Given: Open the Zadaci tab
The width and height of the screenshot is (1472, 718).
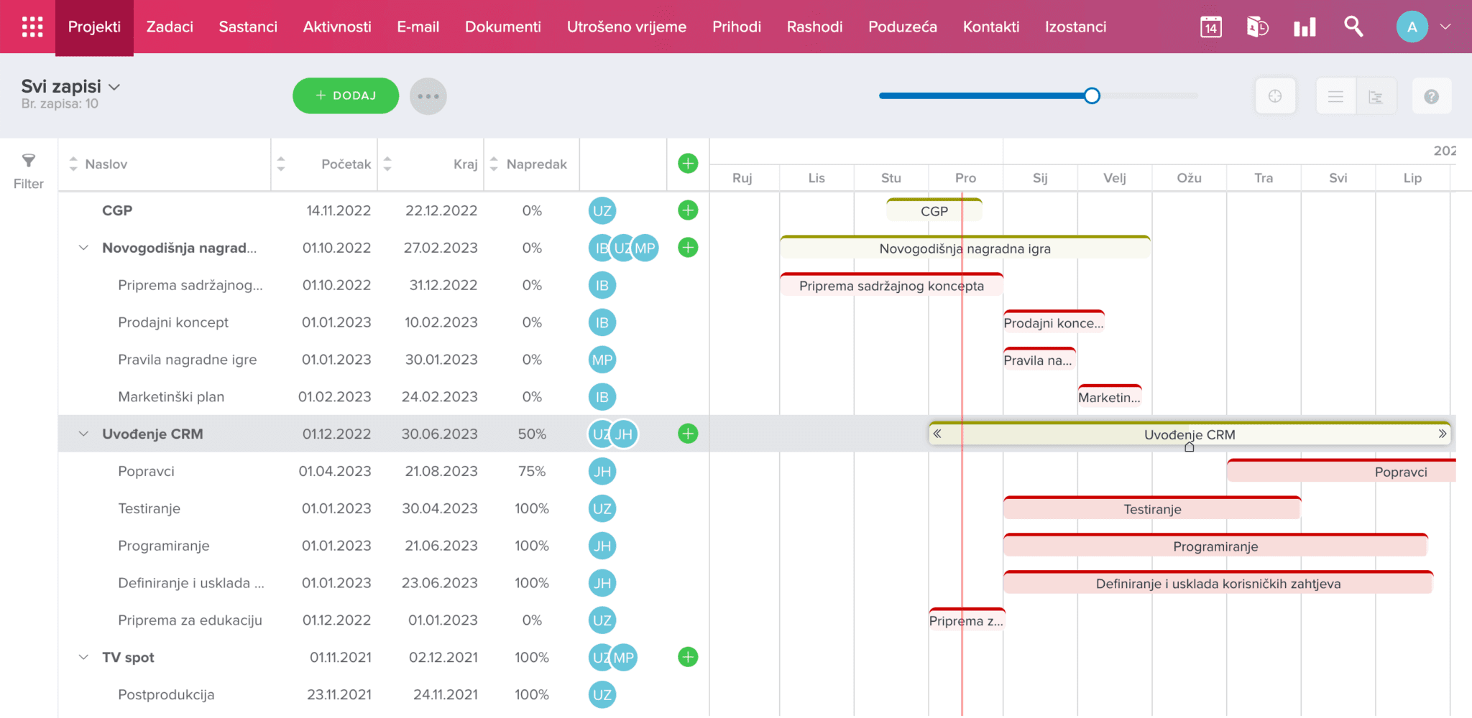Looking at the screenshot, I should click(170, 27).
